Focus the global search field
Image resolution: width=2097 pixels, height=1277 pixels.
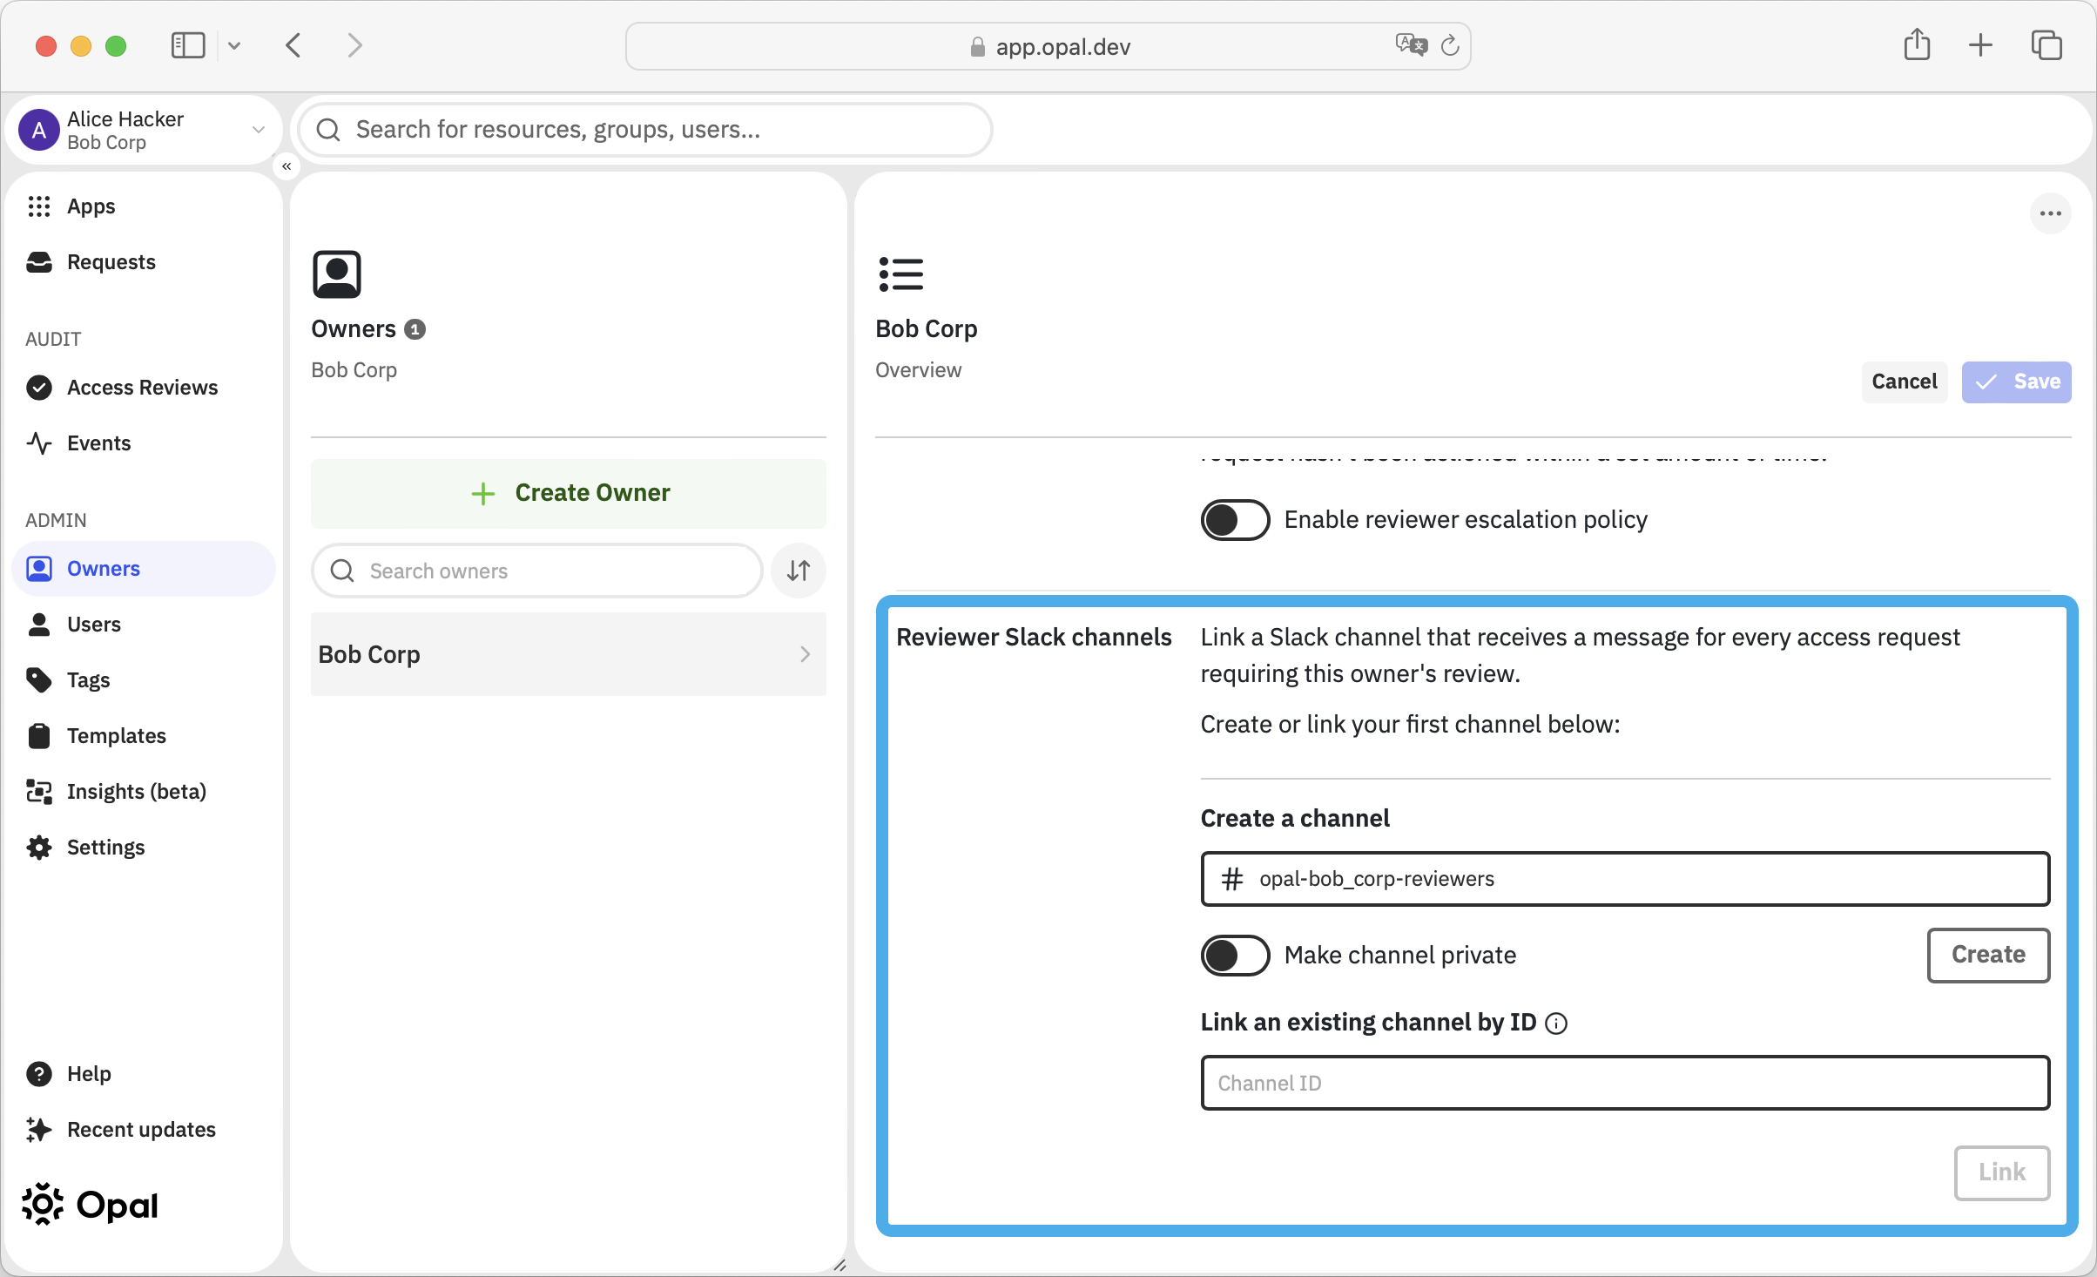point(645,130)
